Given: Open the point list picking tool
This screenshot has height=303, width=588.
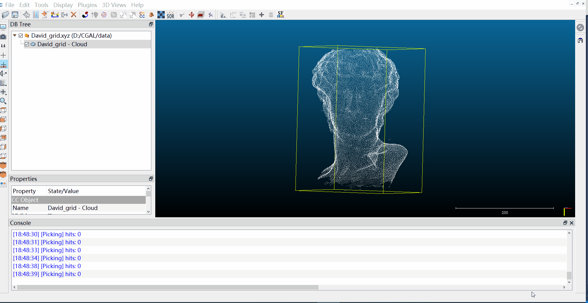Looking at the screenshot, I should point(36,15).
